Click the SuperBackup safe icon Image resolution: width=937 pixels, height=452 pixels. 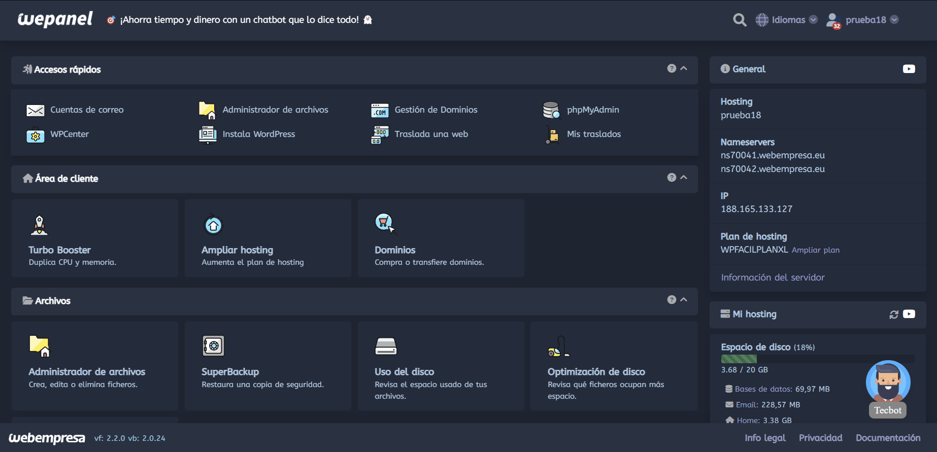(213, 346)
